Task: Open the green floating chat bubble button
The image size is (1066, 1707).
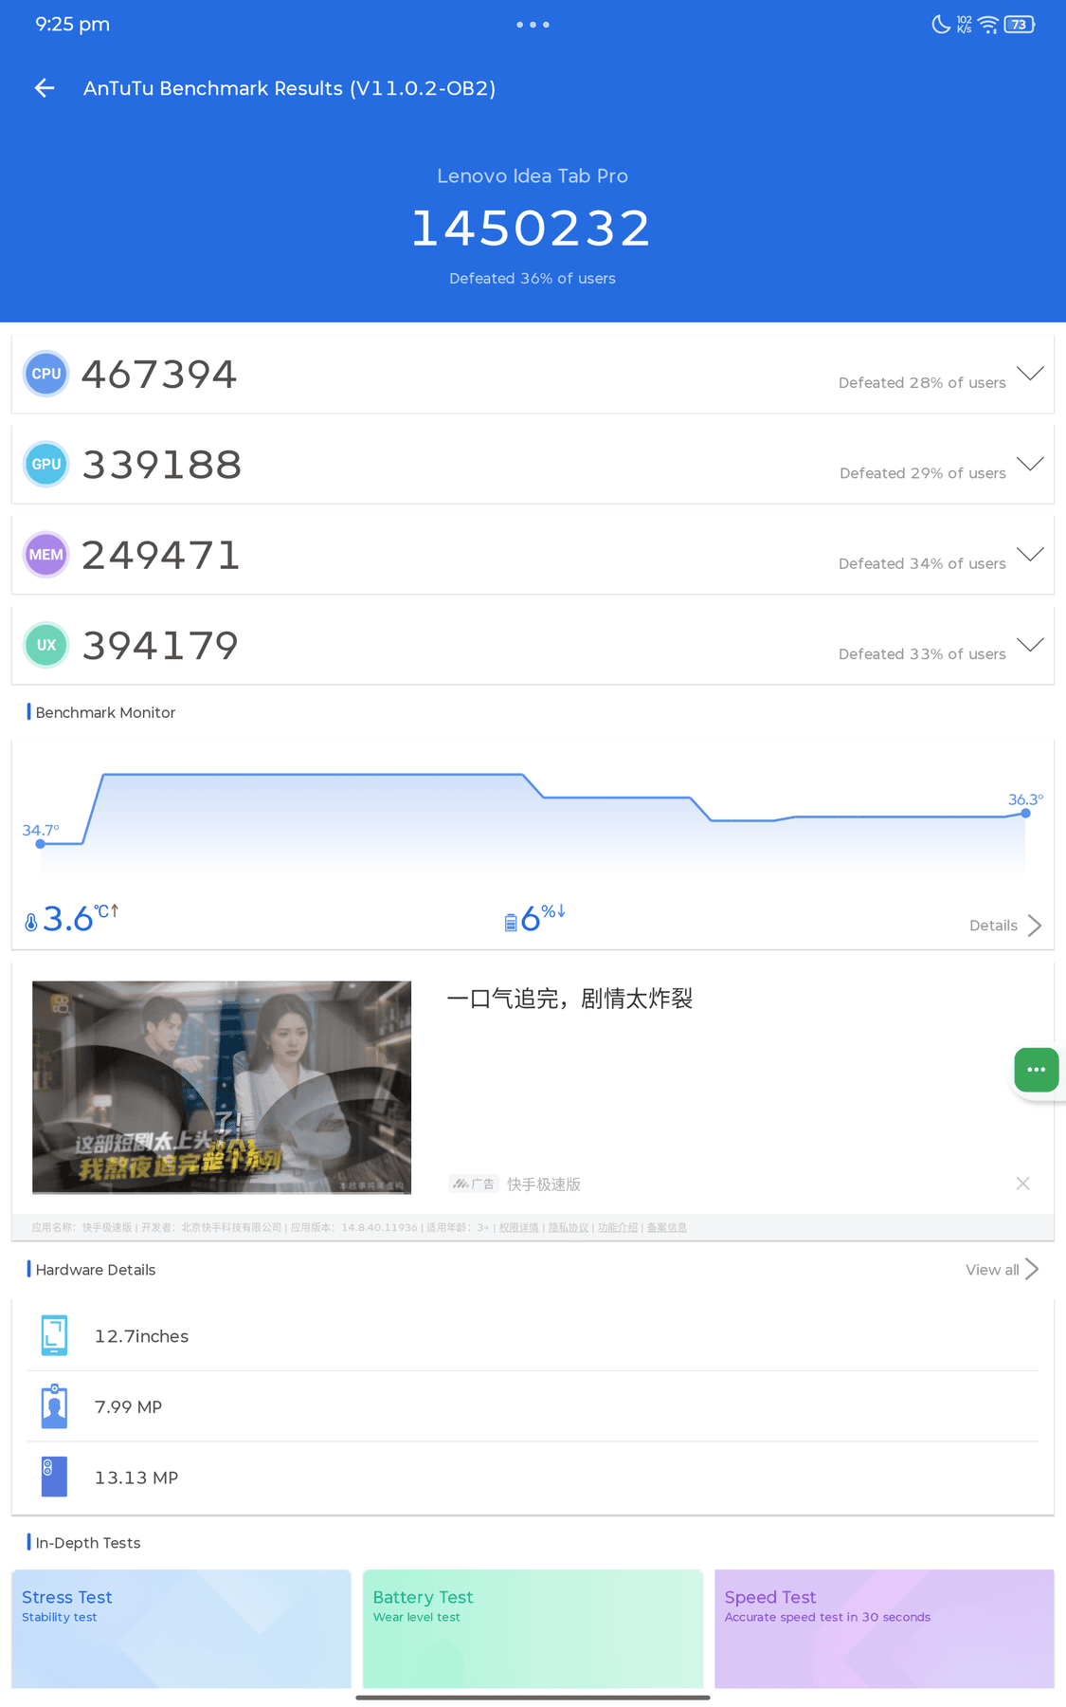Action: (x=1037, y=1070)
